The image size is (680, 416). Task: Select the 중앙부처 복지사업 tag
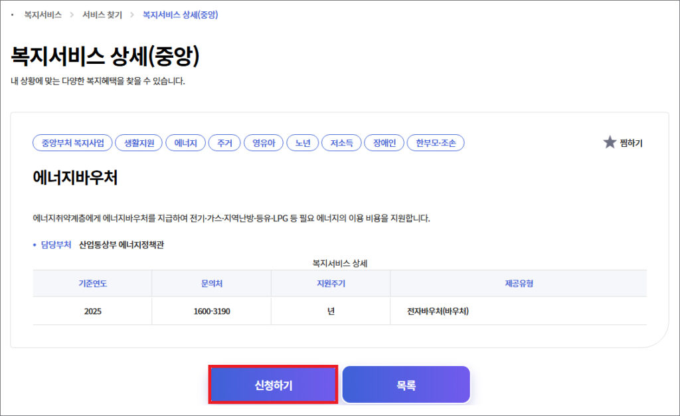coord(72,143)
